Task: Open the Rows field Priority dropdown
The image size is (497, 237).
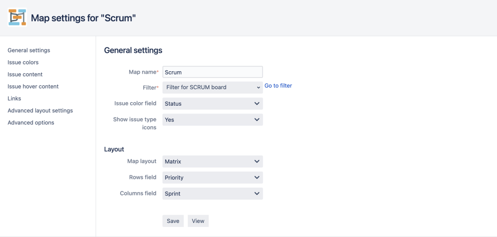Action: [213, 177]
